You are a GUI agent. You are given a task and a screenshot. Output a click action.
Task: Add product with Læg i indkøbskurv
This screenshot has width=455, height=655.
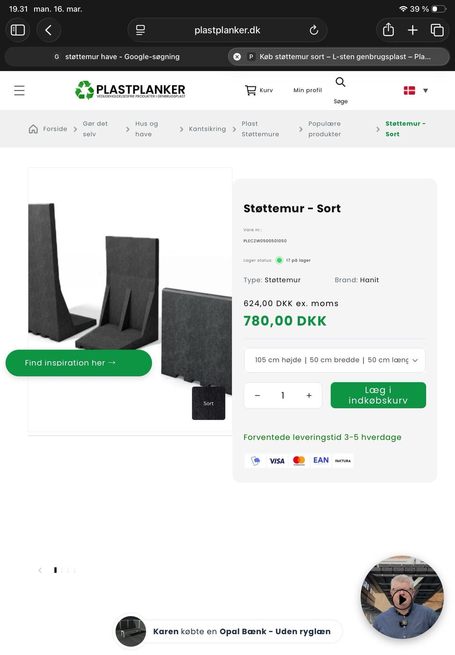(x=378, y=395)
